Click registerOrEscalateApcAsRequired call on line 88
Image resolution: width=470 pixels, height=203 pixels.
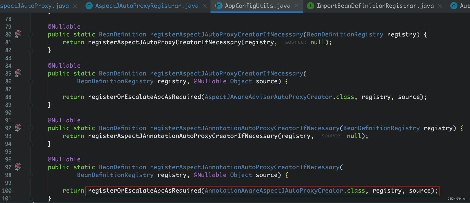[x=145, y=97]
